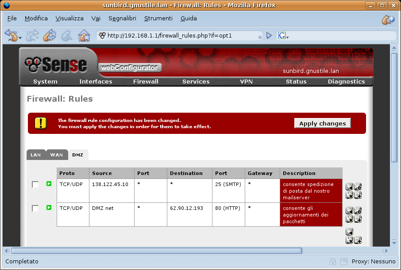
Task: Toggle the green enabled icon for SMTP rule
Action: coord(49,184)
